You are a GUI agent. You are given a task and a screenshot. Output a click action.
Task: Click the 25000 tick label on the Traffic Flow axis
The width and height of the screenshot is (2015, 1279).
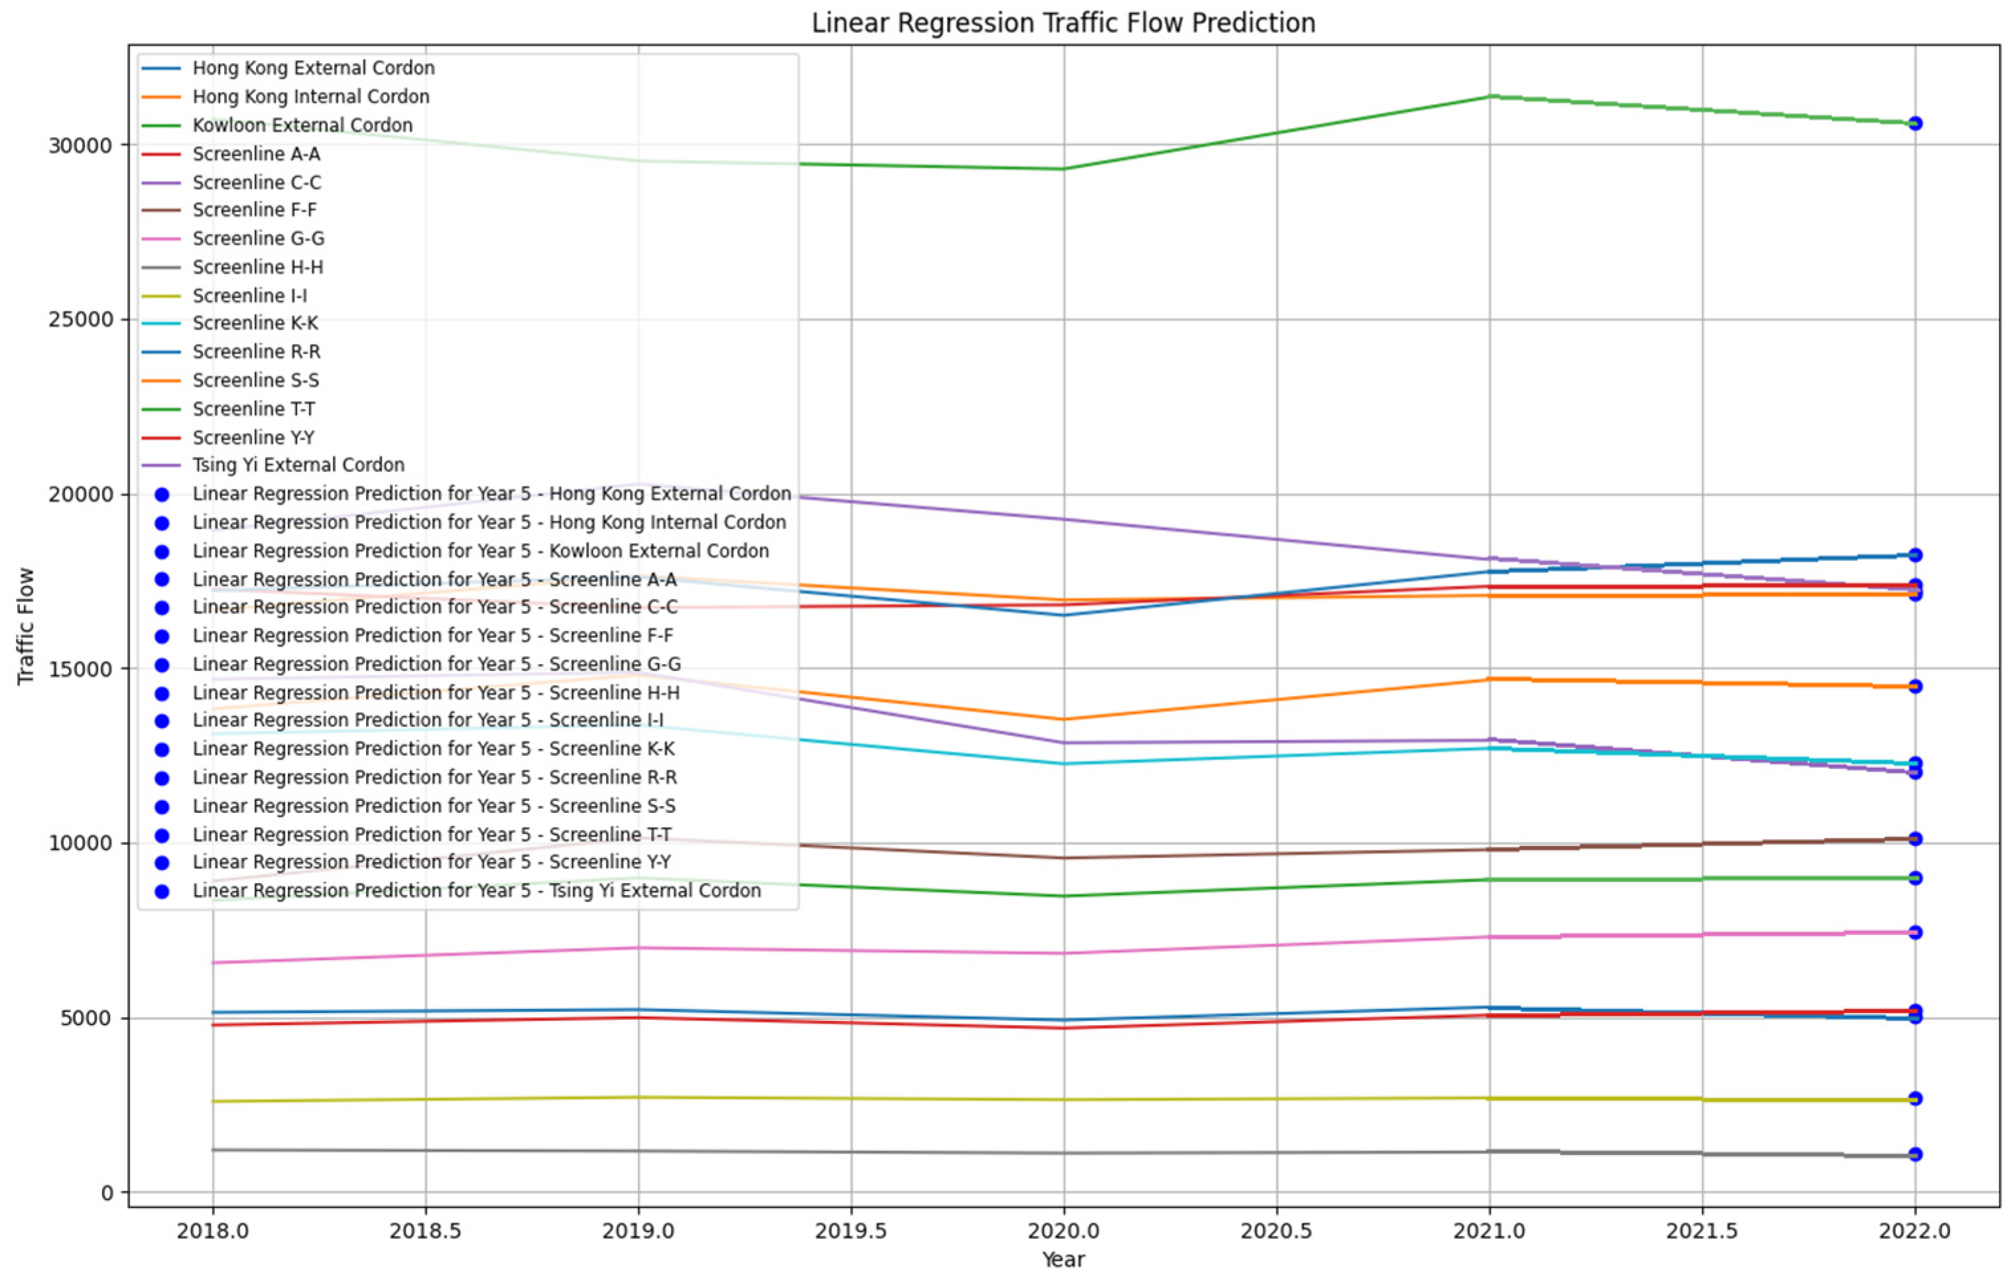coord(80,320)
